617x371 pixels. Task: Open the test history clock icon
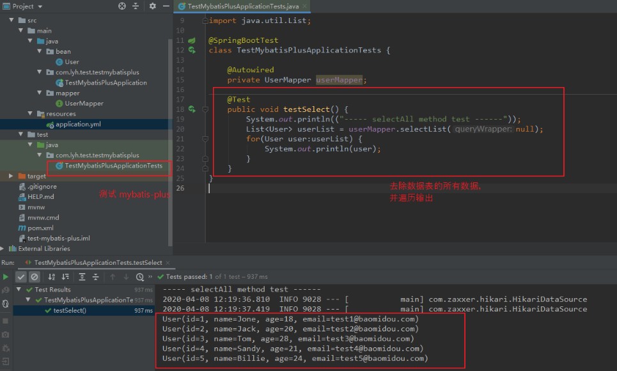(x=140, y=277)
